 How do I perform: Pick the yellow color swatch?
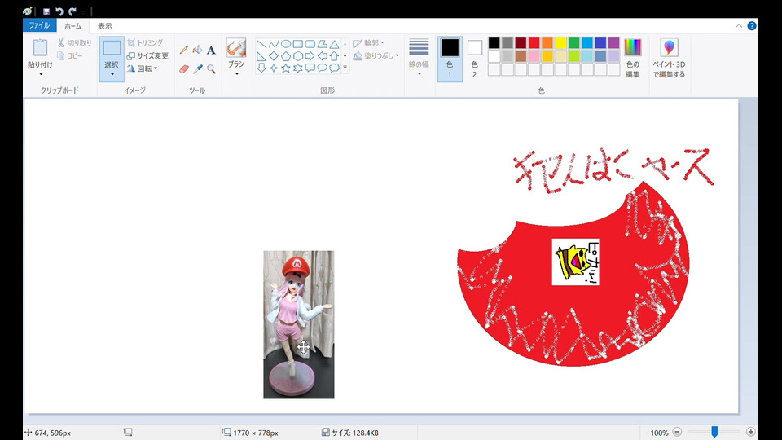560,43
